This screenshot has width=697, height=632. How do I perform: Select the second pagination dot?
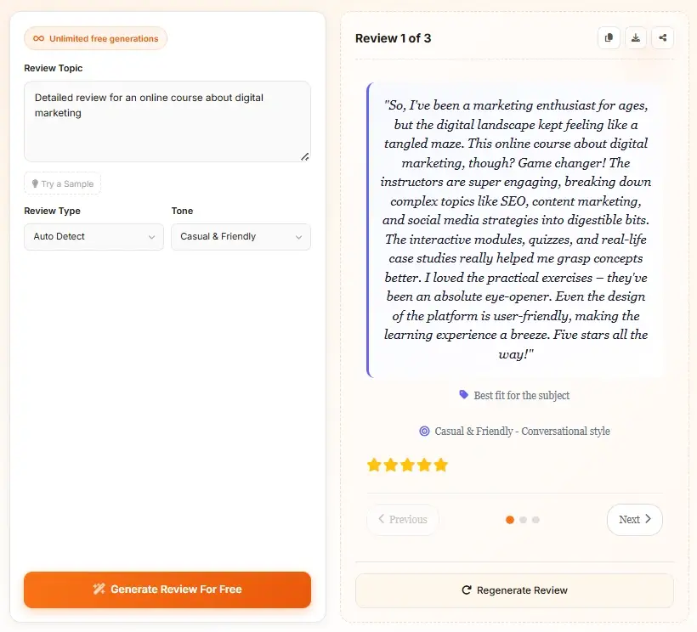pyautogui.click(x=524, y=520)
